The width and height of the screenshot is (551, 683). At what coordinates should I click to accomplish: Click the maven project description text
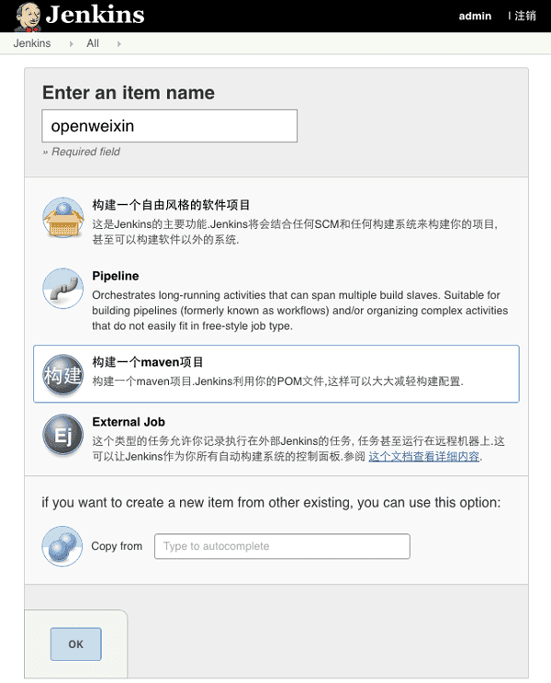277,381
